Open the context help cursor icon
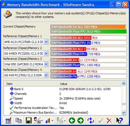Screen dimensions: 130x126 [x=120, y=120]
